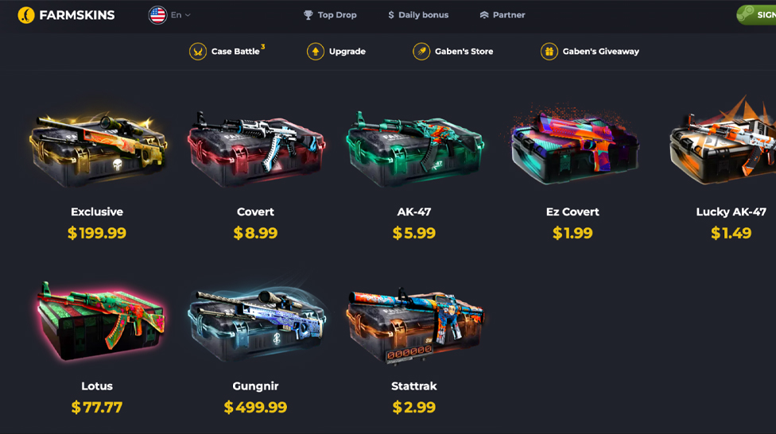
Task: Open the Ez Covert case image
Action: pos(574,145)
